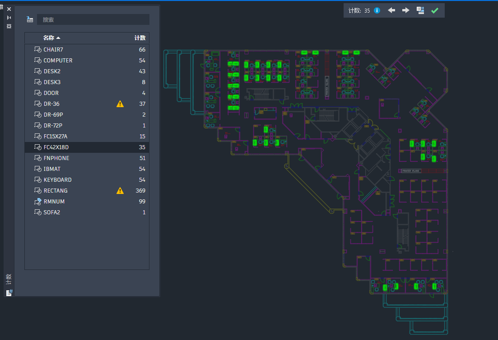498x340 pixels.
Task: Click the block icon beside CHAIR7
Action: tap(38, 50)
